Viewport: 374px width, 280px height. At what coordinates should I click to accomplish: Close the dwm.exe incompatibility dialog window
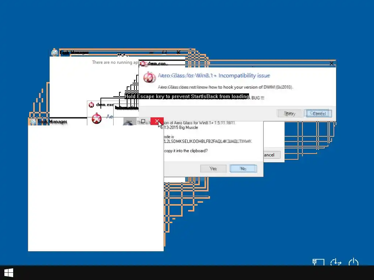coord(332,63)
